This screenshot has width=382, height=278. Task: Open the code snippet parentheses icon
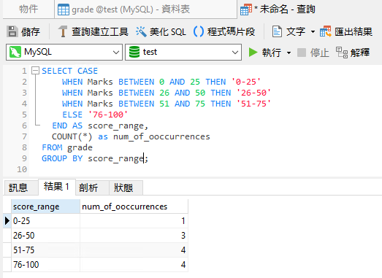tap(199, 31)
